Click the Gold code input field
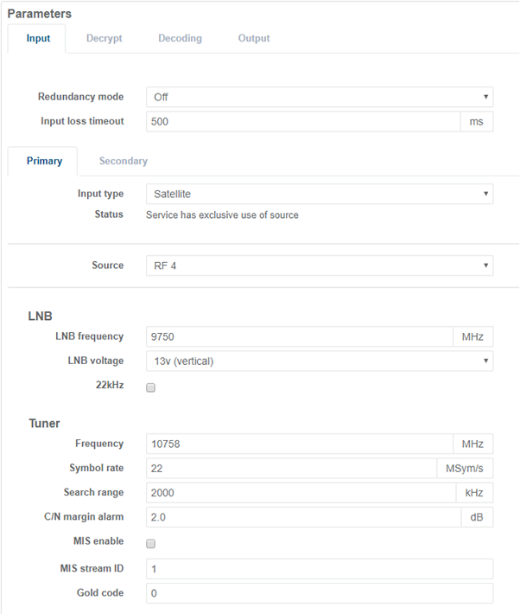Viewport: 520px width, 614px height. (319, 593)
